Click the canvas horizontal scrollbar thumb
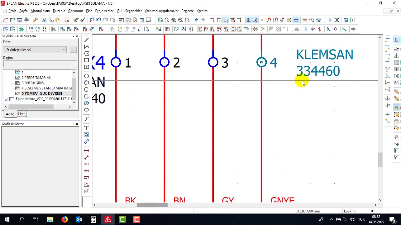 [x=152, y=205]
